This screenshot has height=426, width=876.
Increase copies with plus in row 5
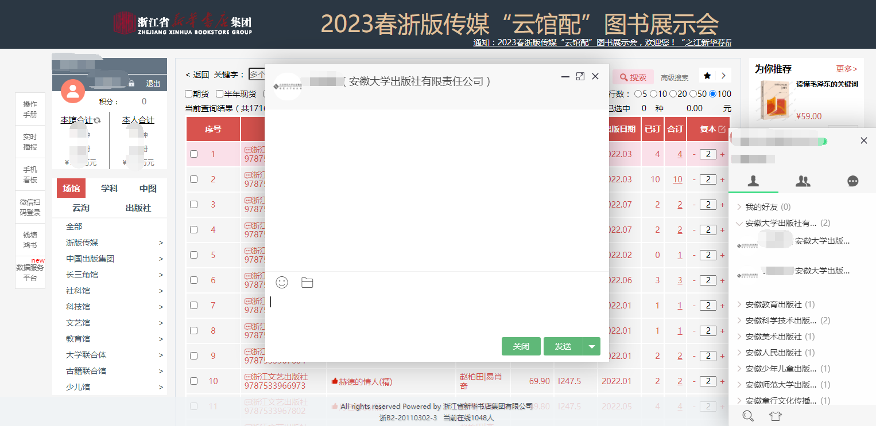tap(722, 255)
